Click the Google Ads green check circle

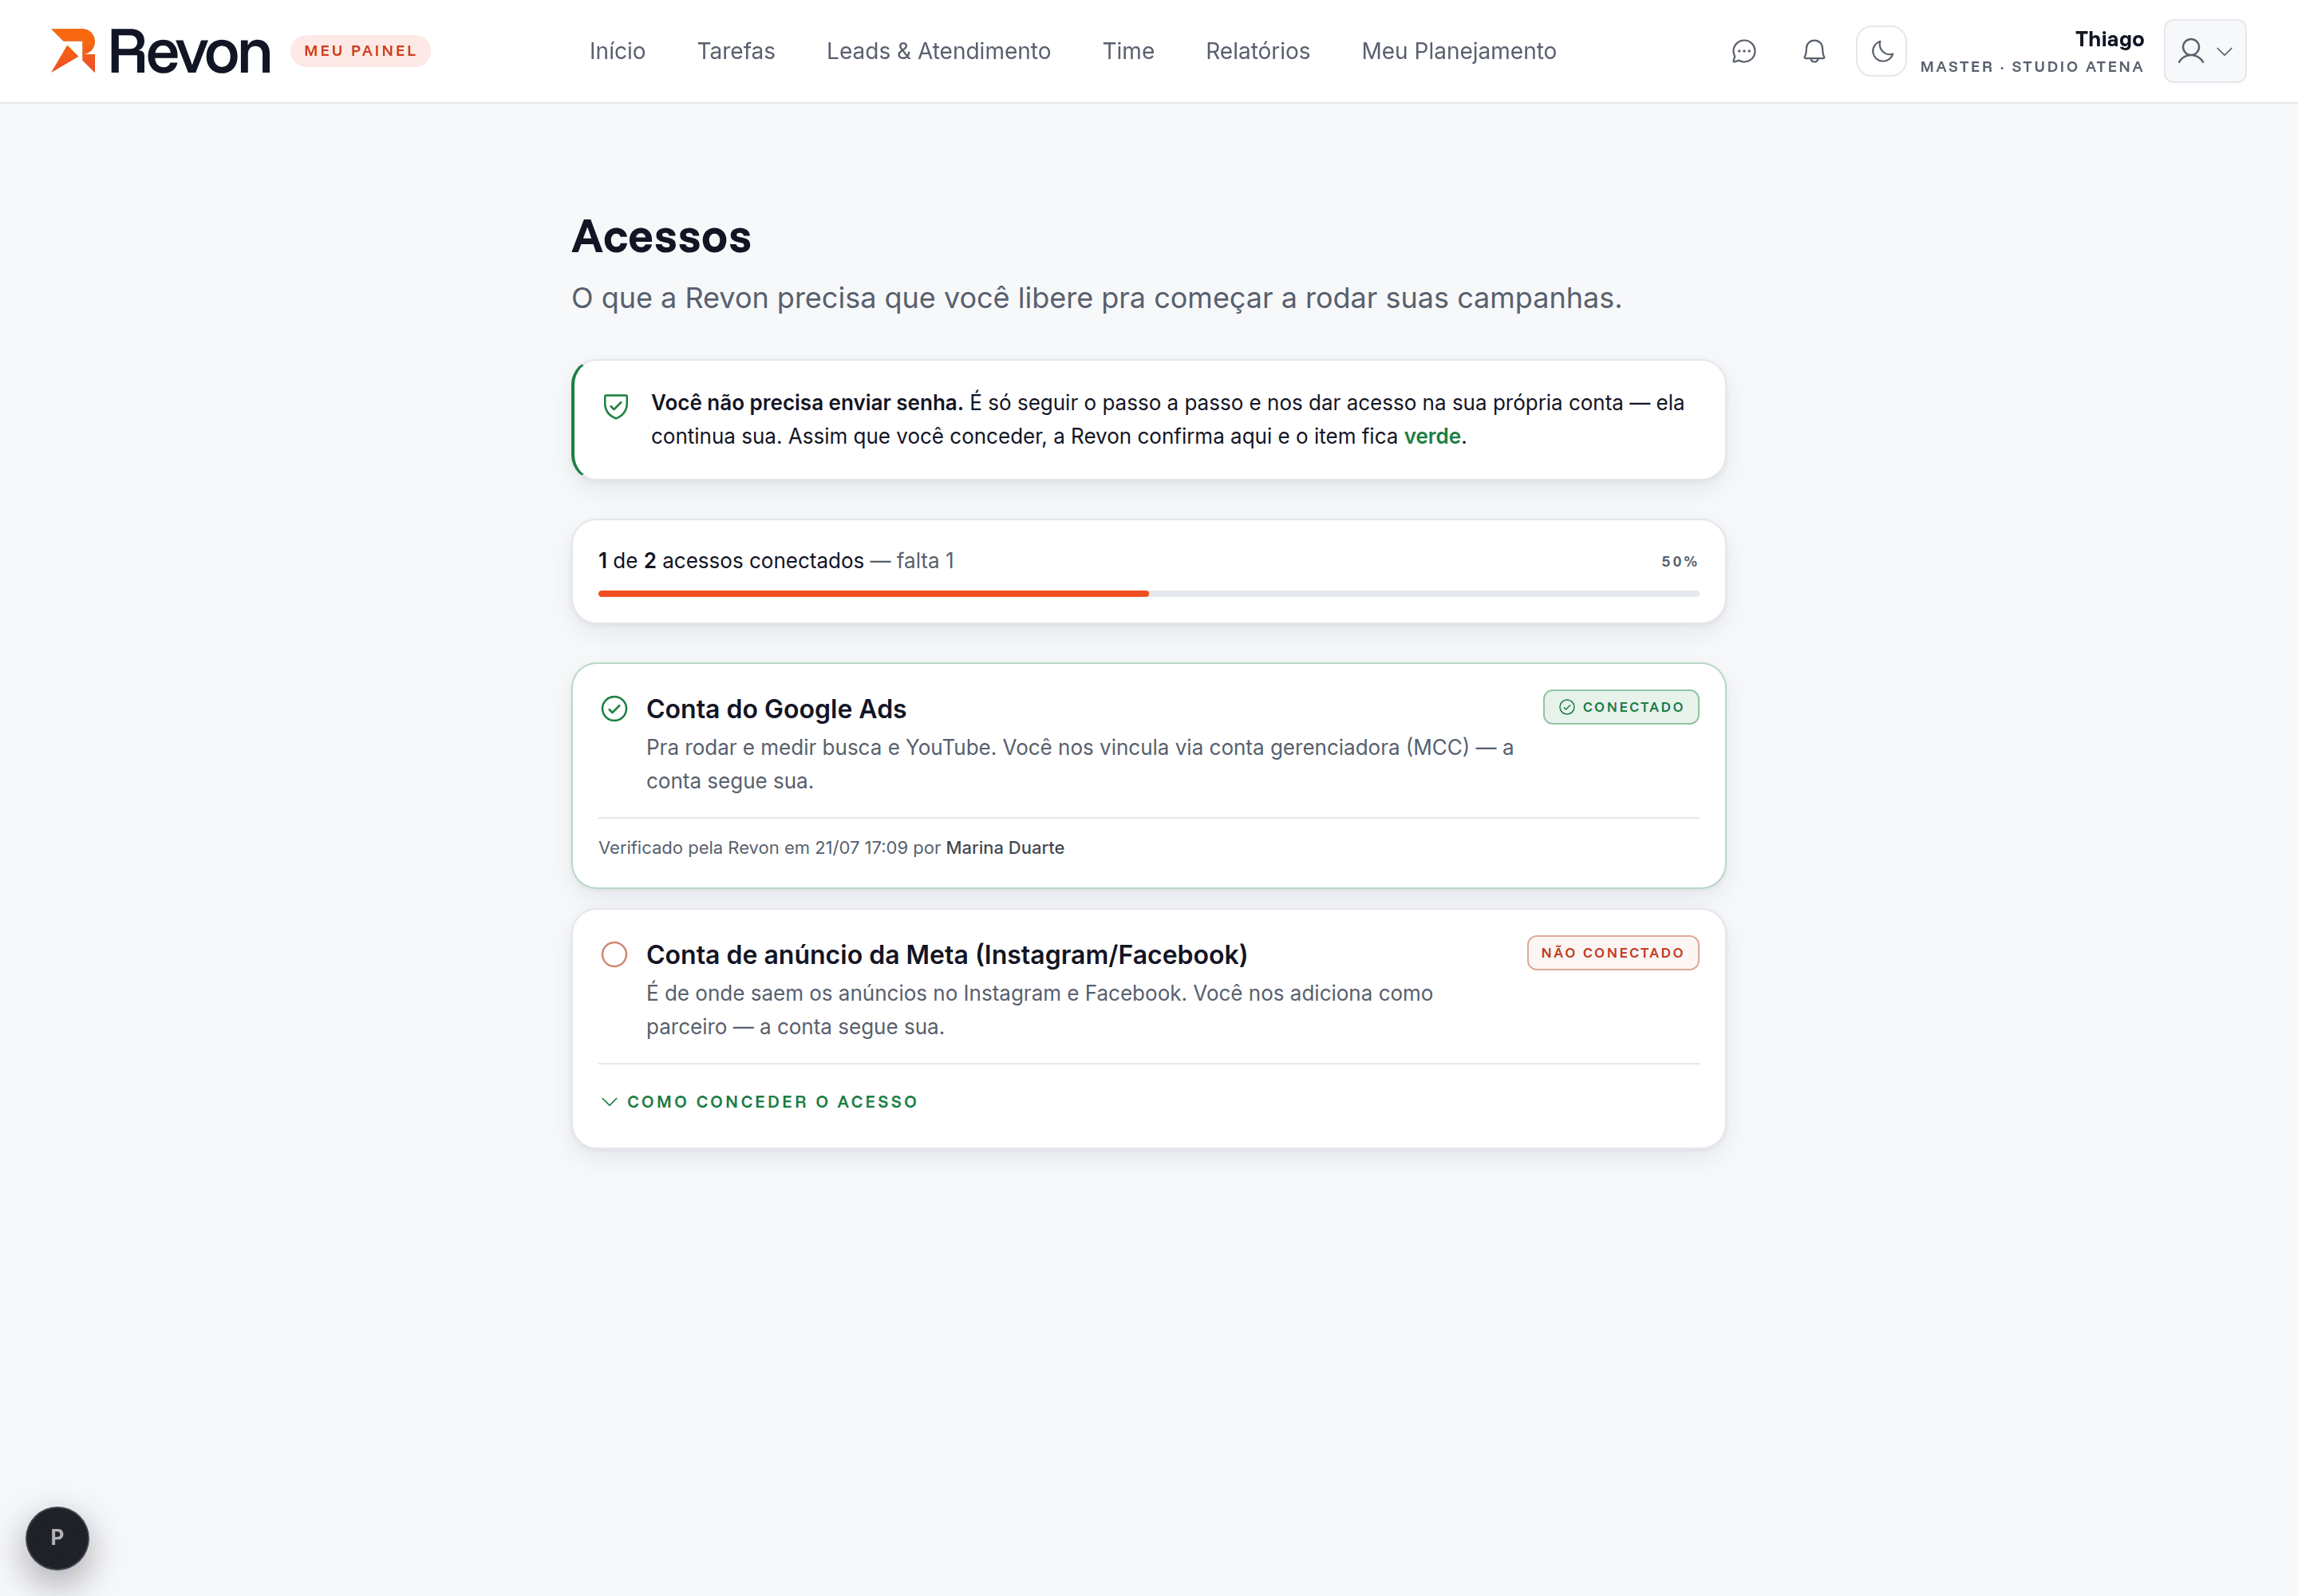click(x=614, y=709)
